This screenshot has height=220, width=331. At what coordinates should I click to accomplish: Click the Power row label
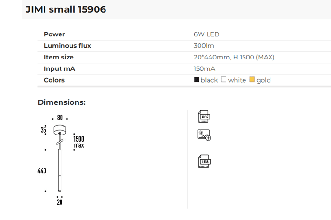coord(54,34)
